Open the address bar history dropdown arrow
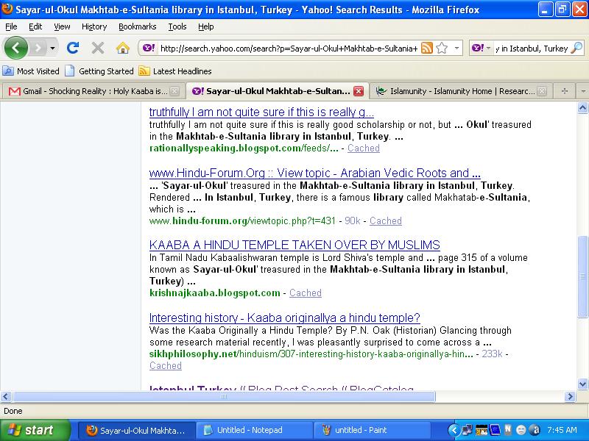The width and height of the screenshot is (589, 441). click(456, 48)
